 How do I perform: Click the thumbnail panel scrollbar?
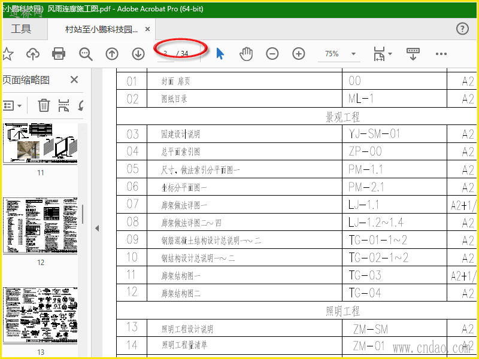pyautogui.click(x=83, y=214)
